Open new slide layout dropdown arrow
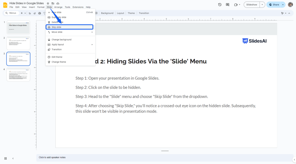296x164 pixels. tap(25, 13)
